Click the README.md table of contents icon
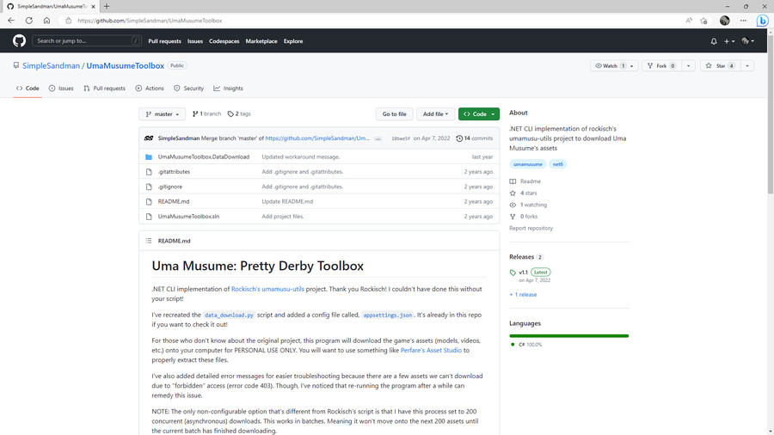The image size is (774, 435). (149, 241)
